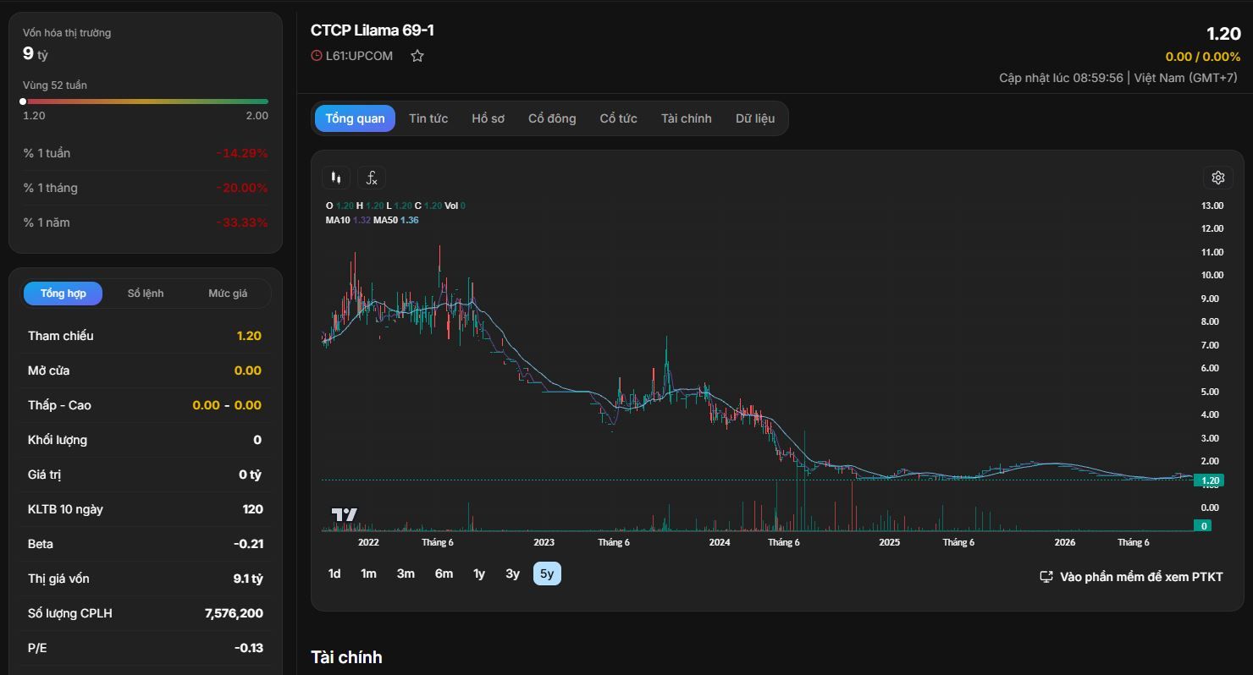Click the MA50 indicator legend

point(397,220)
